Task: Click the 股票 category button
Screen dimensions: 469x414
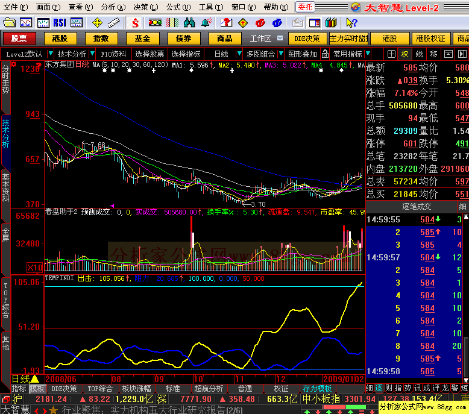Action: point(19,38)
